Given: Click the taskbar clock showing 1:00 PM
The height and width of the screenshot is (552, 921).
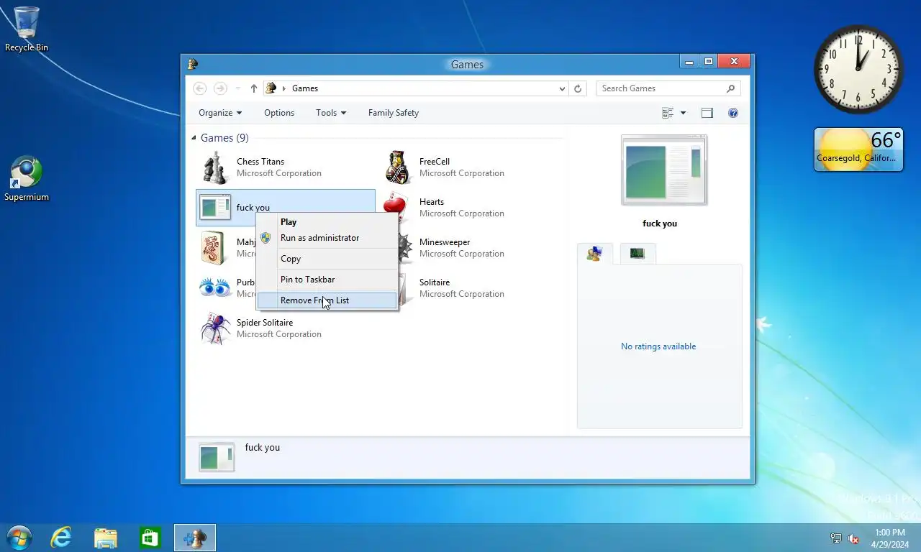Looking at the screenshot, I should (890, 538).
